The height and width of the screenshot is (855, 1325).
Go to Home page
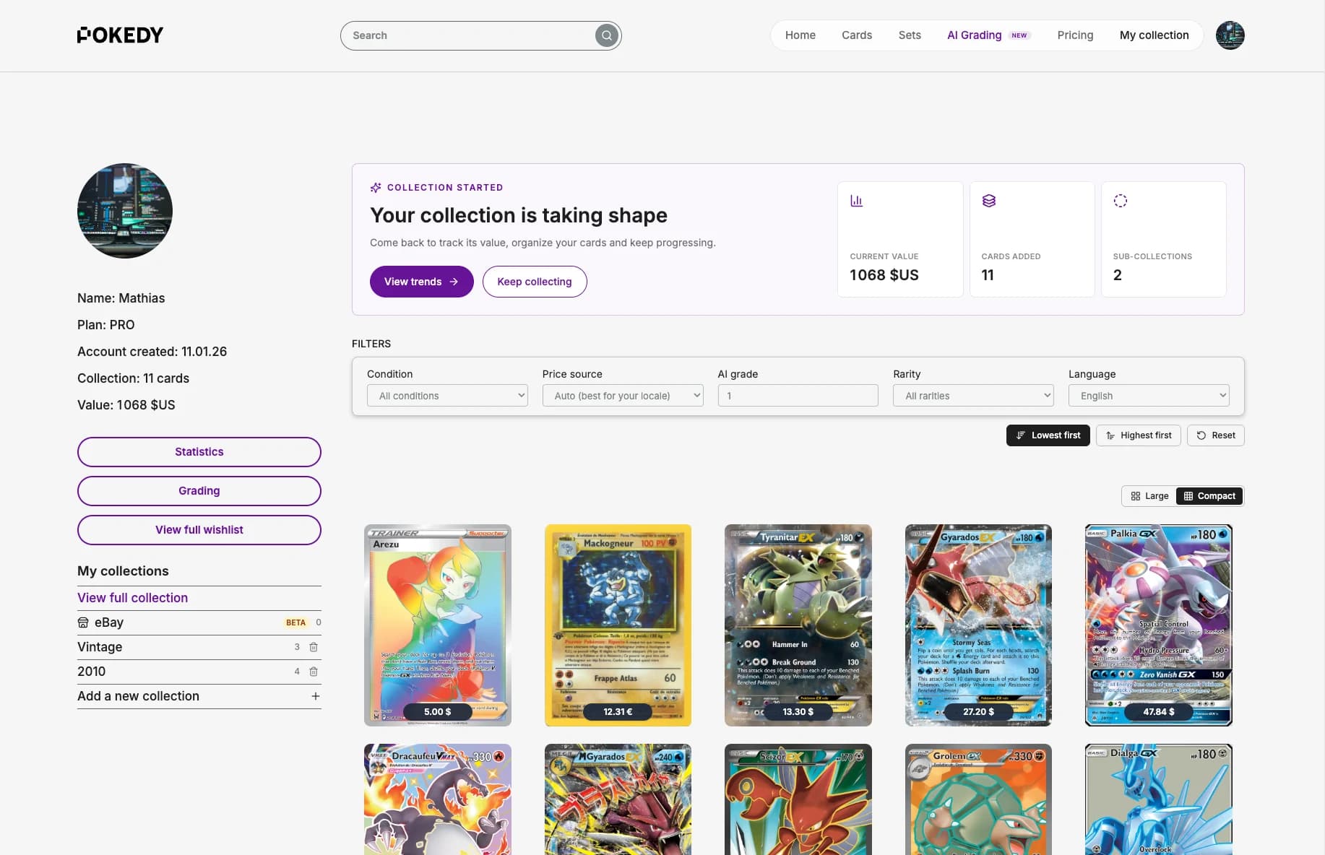coord(800,35)
